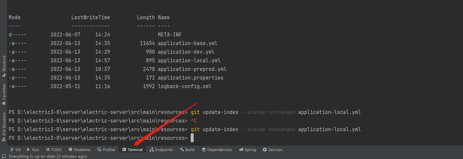
Task: Click at the terminal prompt cursor
Action: (192, 138)
